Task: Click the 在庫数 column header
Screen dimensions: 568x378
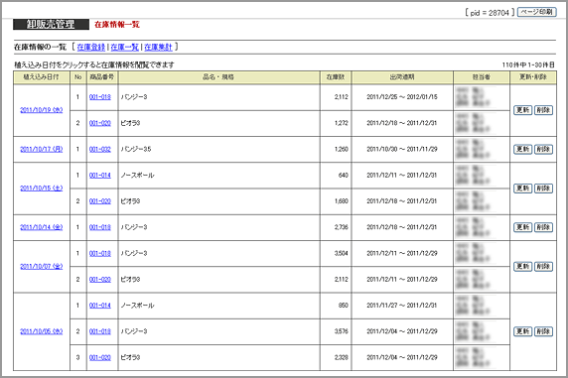Action: [x=336, y=77]
